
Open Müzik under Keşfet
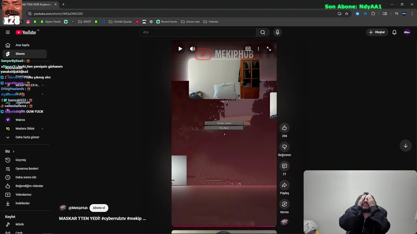tap(25, 224)
